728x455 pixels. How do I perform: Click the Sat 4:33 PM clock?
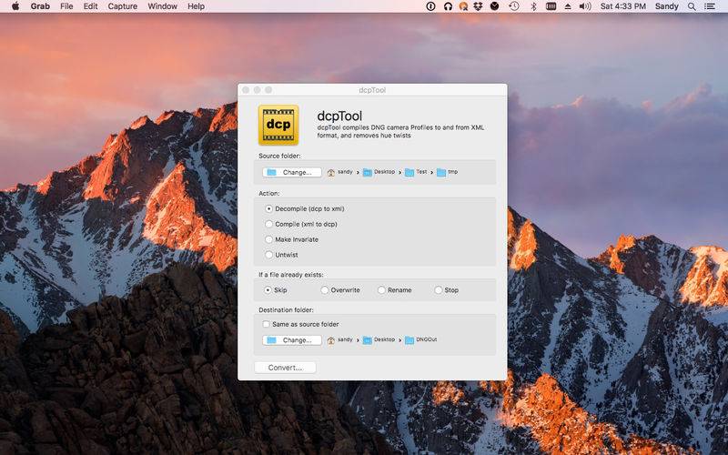623,6
